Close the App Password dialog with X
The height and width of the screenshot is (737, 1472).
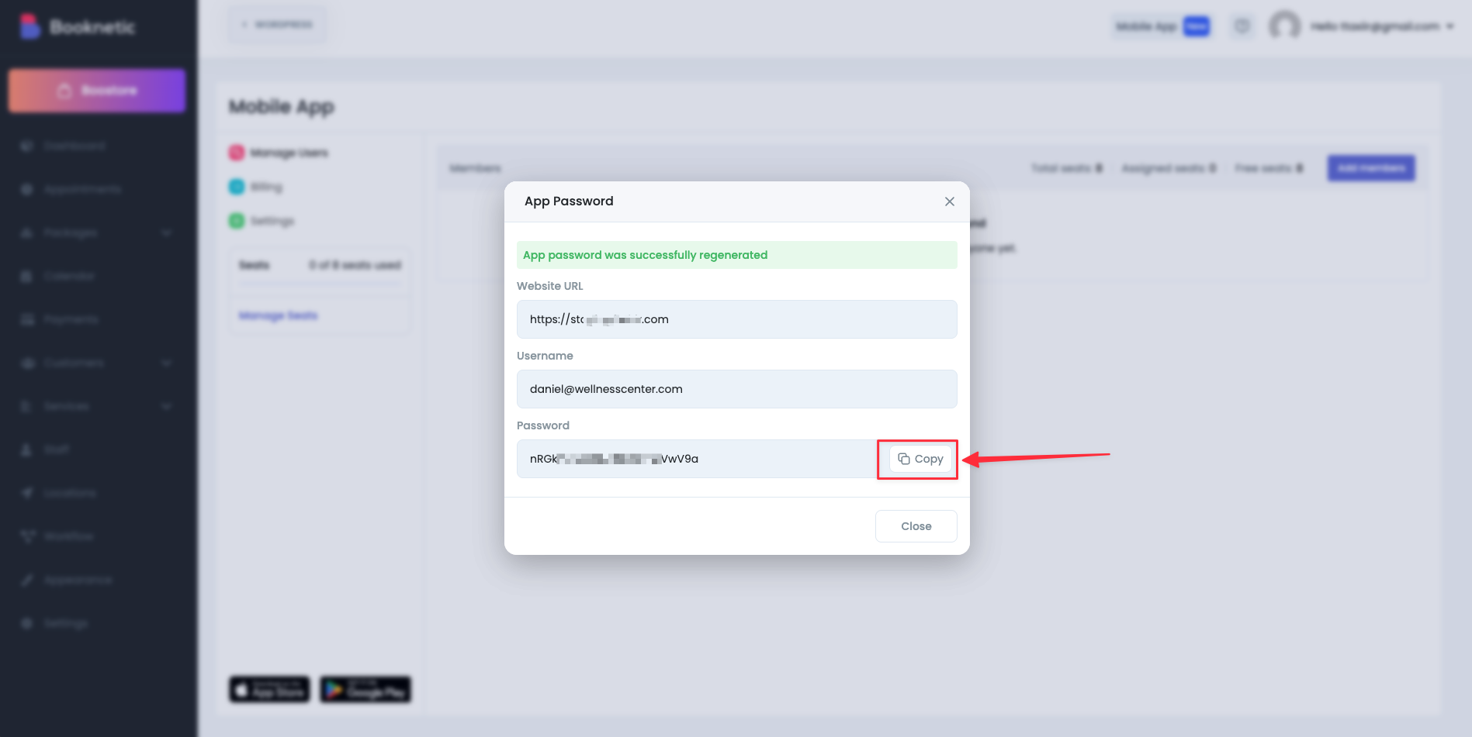pyautogui.click(x=949, y=201)
